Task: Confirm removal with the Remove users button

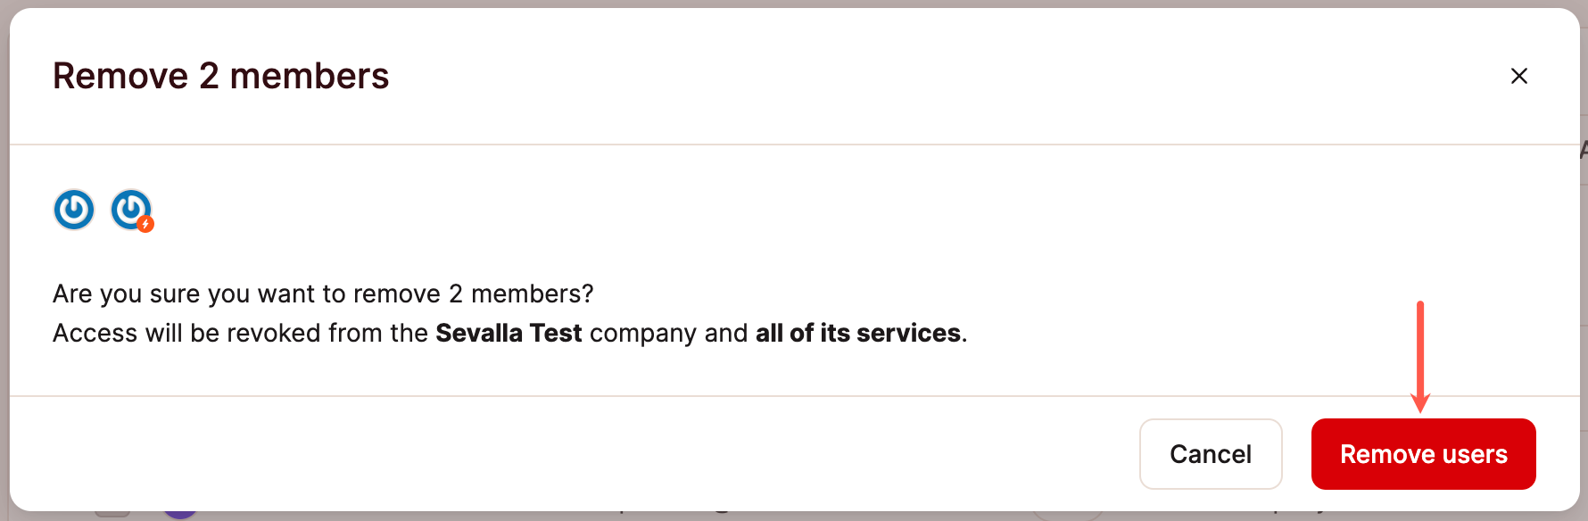Action: tap(1423, 454)
